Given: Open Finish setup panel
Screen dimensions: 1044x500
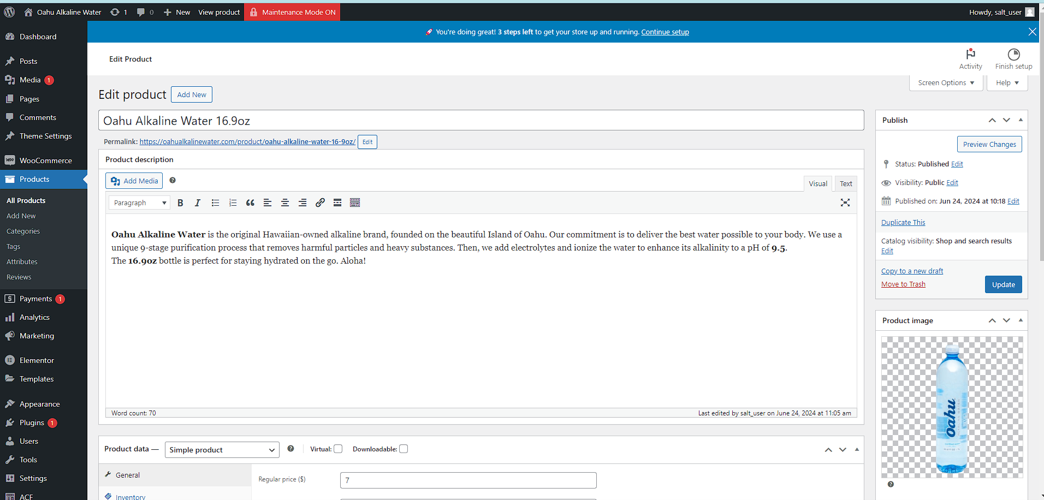Looking at the screenshot, I should pyautogui.click(x=1013, y=59).
